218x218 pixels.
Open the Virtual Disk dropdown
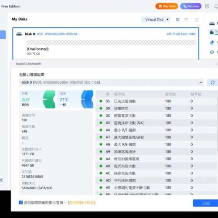[156, 20]
